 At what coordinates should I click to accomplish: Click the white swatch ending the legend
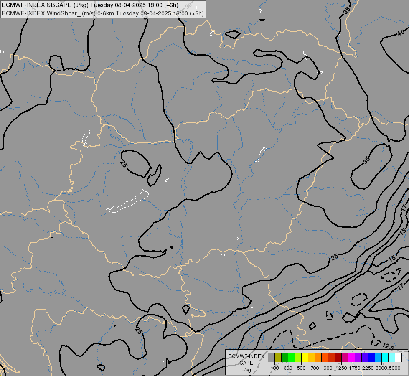pos(399,358)
